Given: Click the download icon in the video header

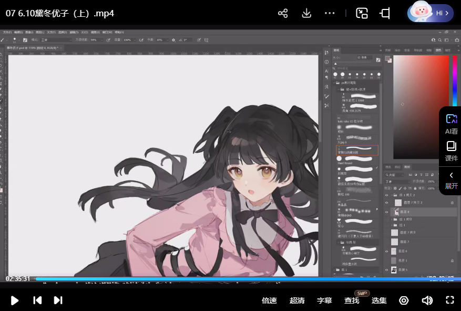Looking at the screenshot, I should click(307, 13).
